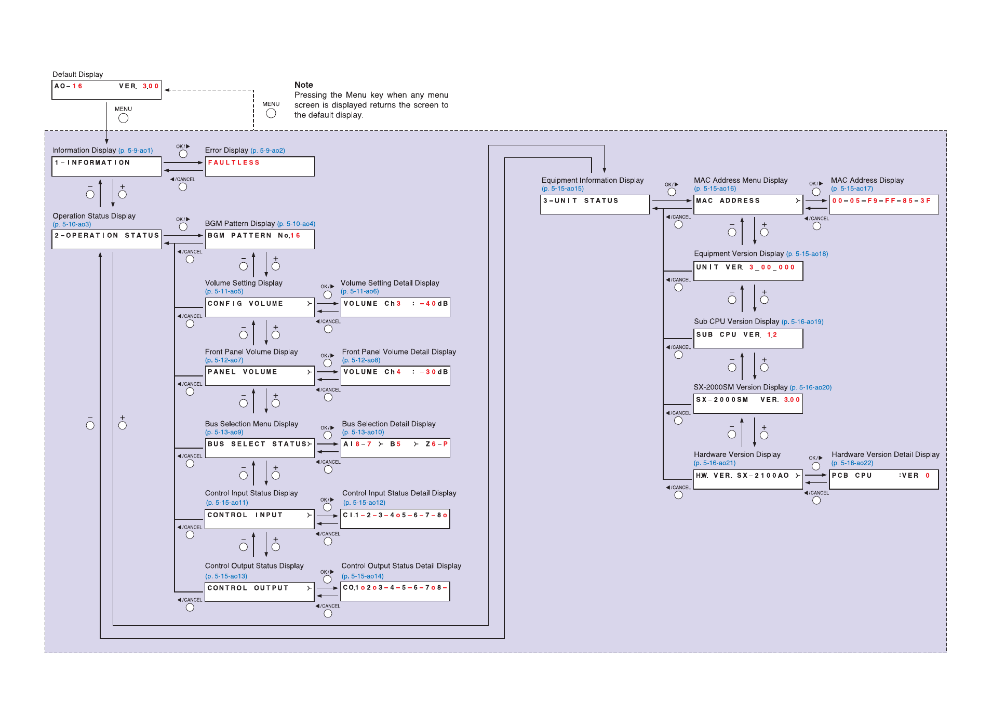The height and width of the screenshot is (701, 992).
Task: Select the UNIT VER. 3_00_000 box
Action: click(748, 271)
